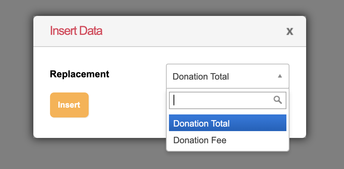Hit the small triangle on the select box
This screenshot has width=344, height=169.
pos(280,76)
